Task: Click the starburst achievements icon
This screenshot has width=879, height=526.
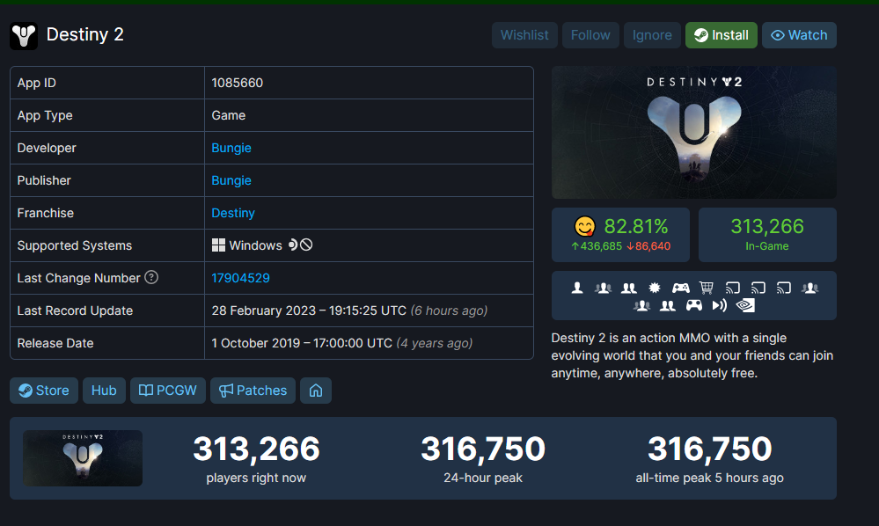Action: [x=654, y=288]
